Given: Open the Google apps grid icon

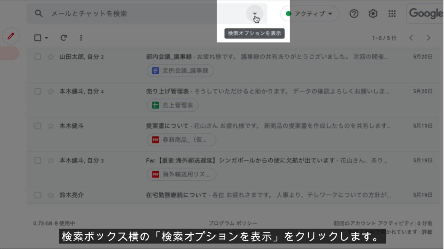Looking at the screenshot, I should click(x=392, y=14).
